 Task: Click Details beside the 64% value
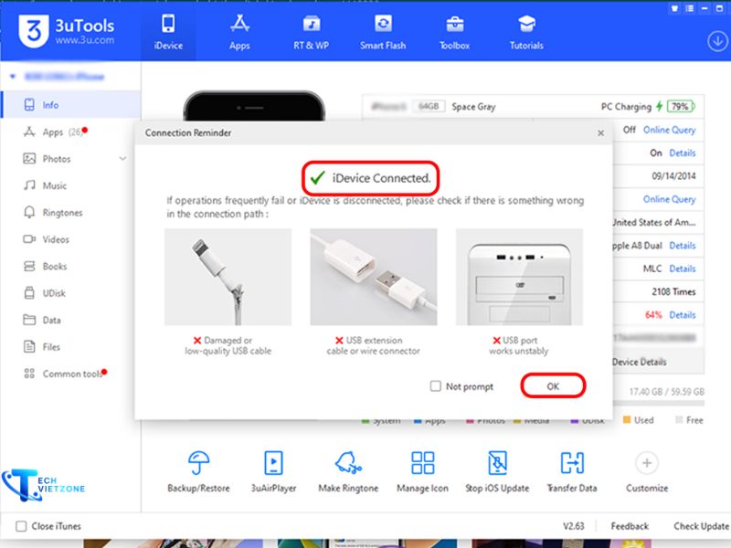683,314
